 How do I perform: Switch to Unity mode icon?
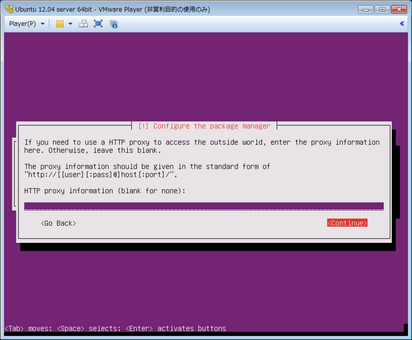point(113,24)
